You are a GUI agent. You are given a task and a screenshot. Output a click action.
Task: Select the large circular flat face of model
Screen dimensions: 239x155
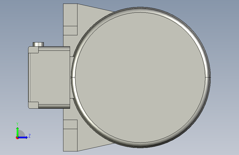(140, 77)
